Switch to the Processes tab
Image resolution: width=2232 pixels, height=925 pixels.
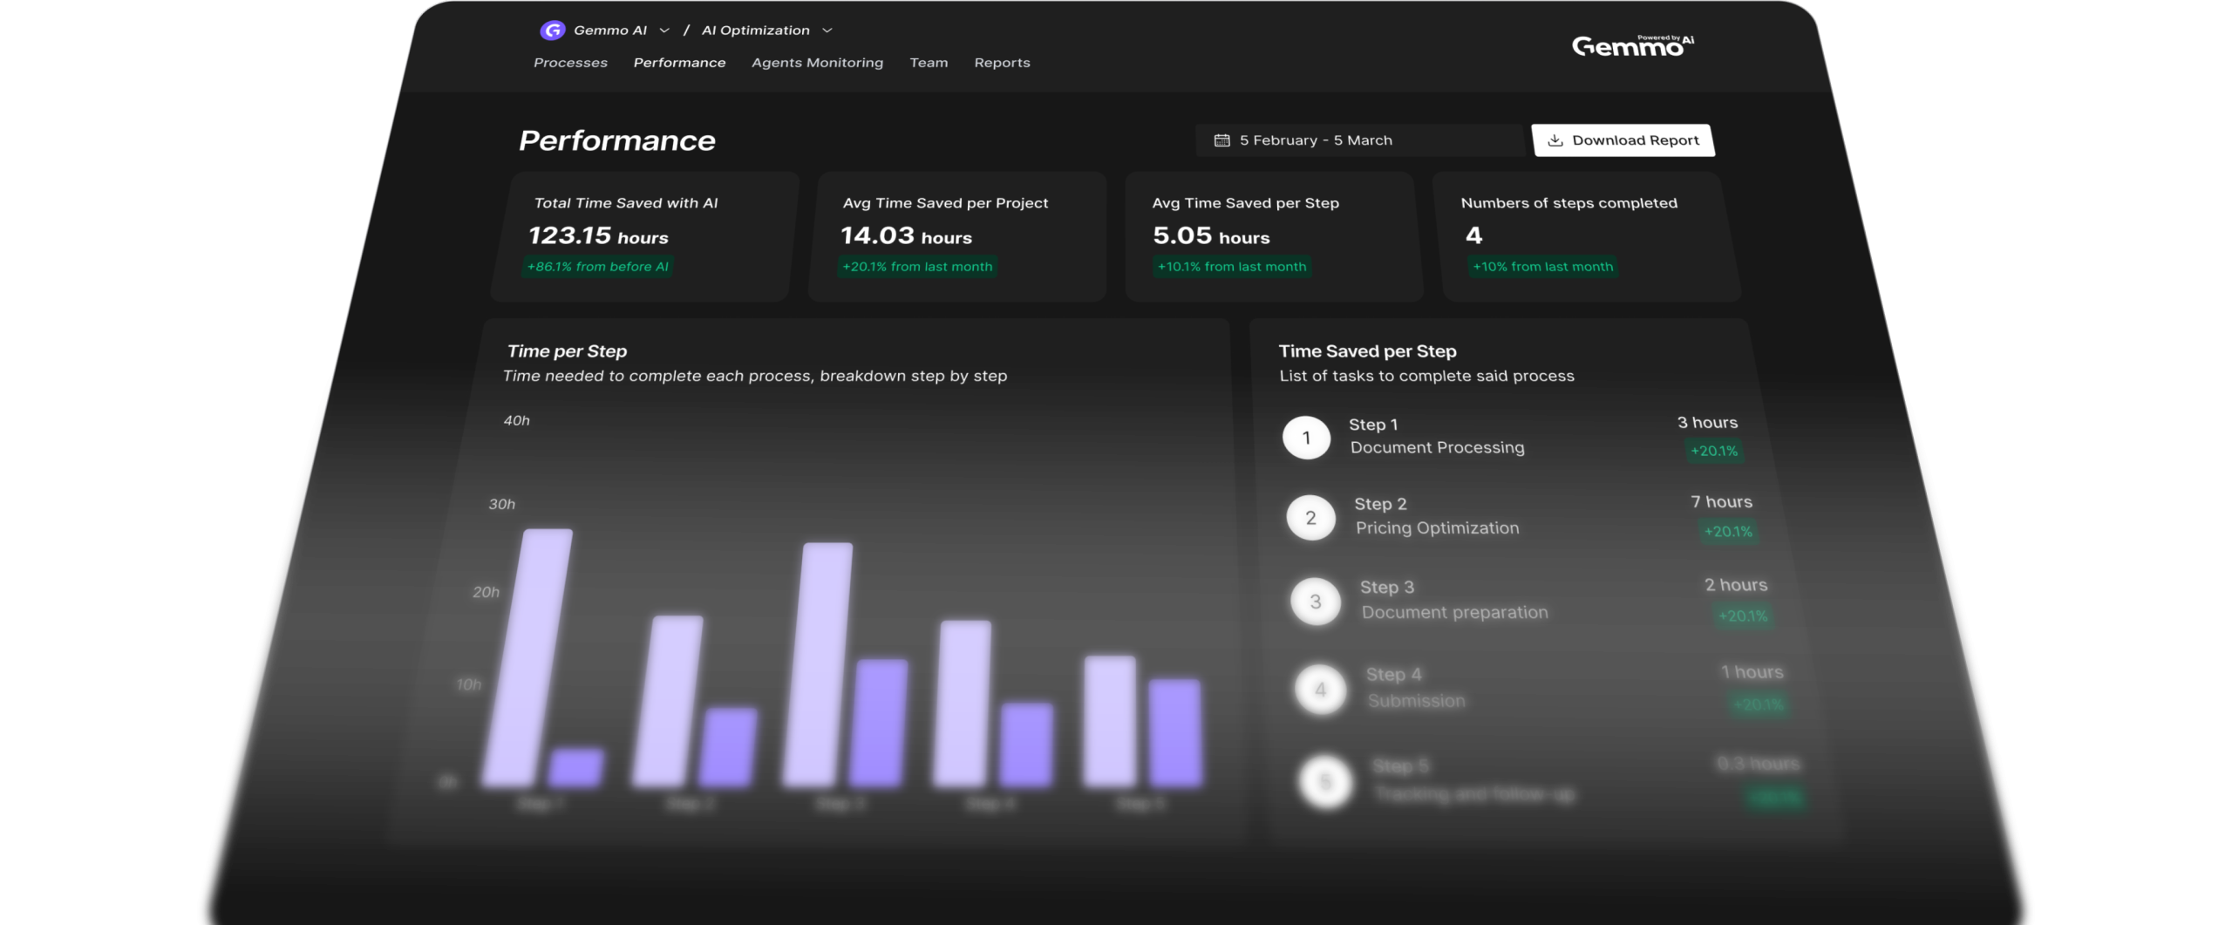click(x=570, y=63)
